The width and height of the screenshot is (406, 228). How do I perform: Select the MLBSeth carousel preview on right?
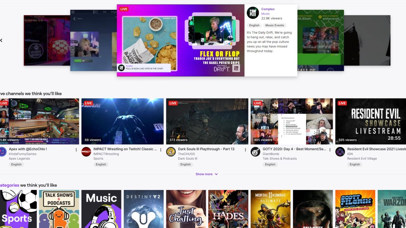point(321,40)
